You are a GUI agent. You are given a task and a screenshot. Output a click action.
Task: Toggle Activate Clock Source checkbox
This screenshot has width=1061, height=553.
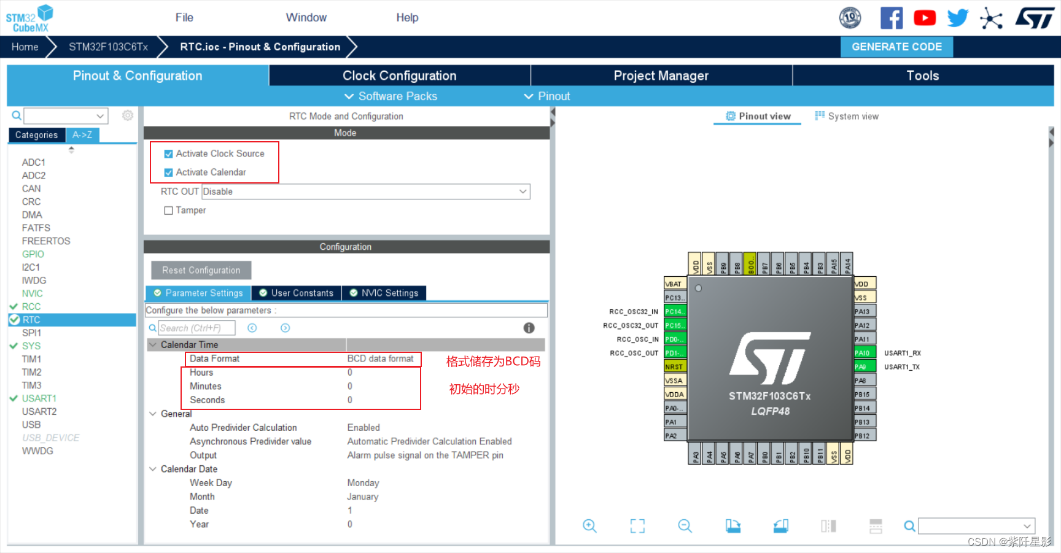pos(168,154)
